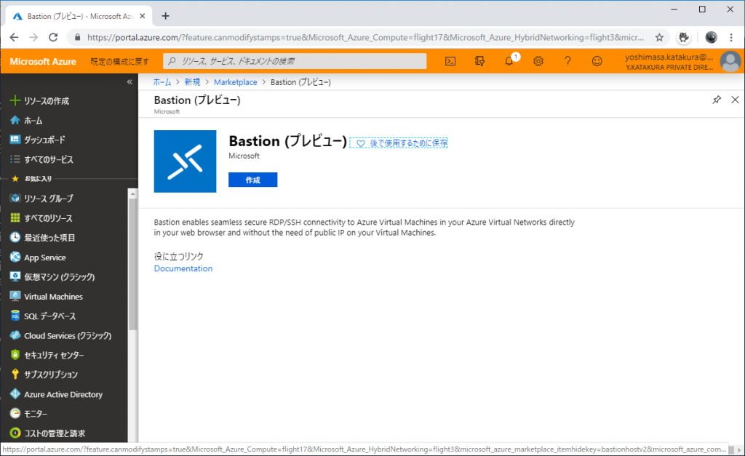Pin the Bastion blade to dashboard
This screenshot has width=745, height=456.
717,100
